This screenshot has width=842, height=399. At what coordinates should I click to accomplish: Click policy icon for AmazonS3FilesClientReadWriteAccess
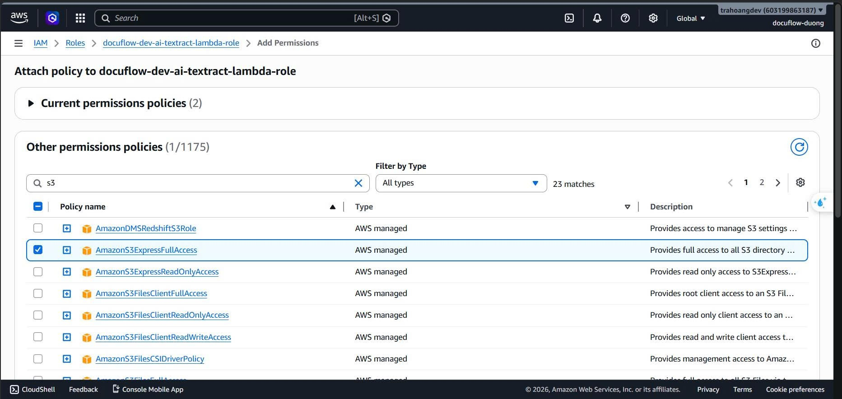(x=87, y=338)
